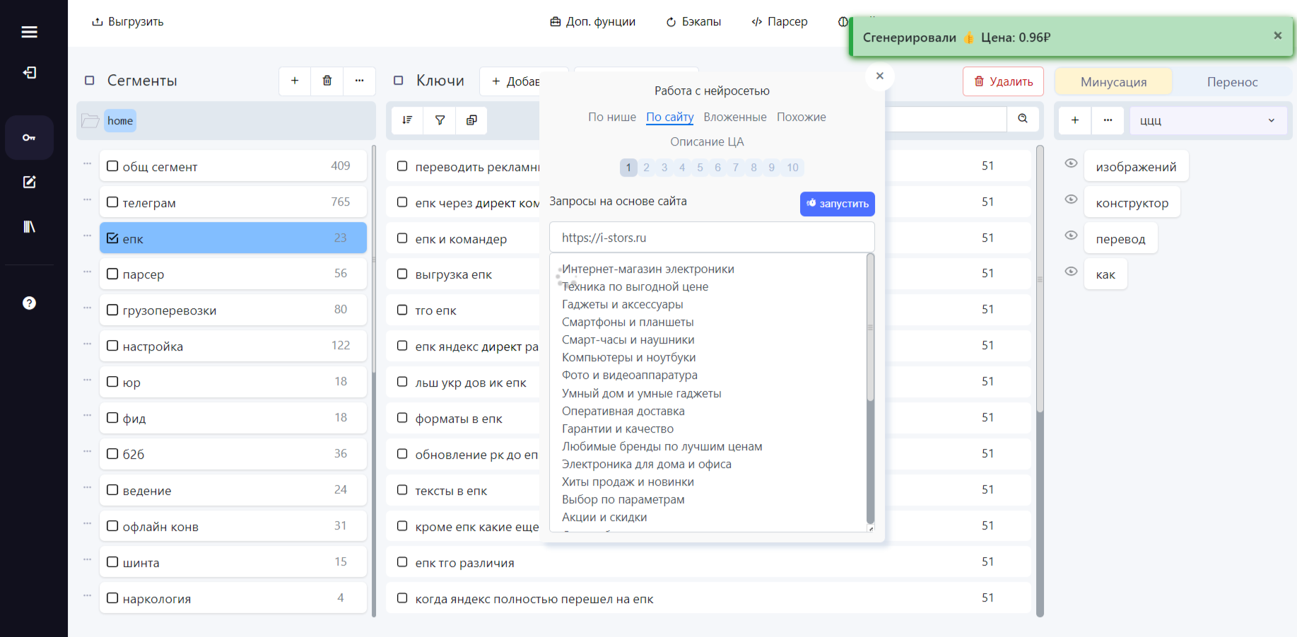Open the library books icon in sidebar
Image resolution: width=1297 pixels, height=637 pixels.
tap(29, 226)
